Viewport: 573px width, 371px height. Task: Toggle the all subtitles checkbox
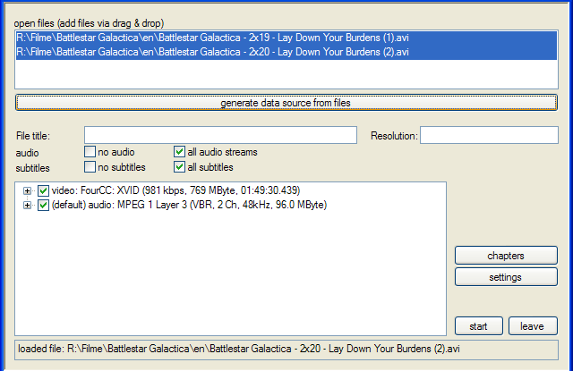click(180, 166)
